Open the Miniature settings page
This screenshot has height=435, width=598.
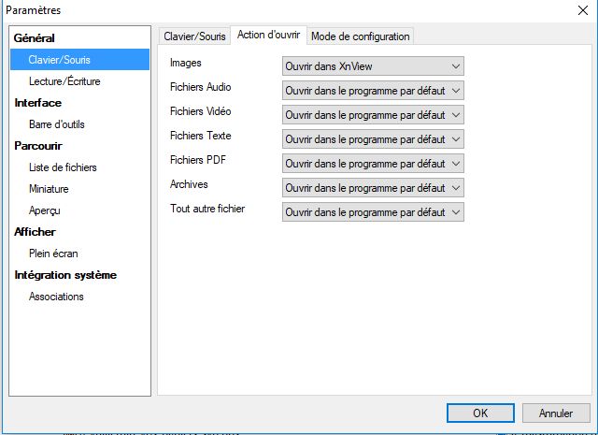[49, 189]
